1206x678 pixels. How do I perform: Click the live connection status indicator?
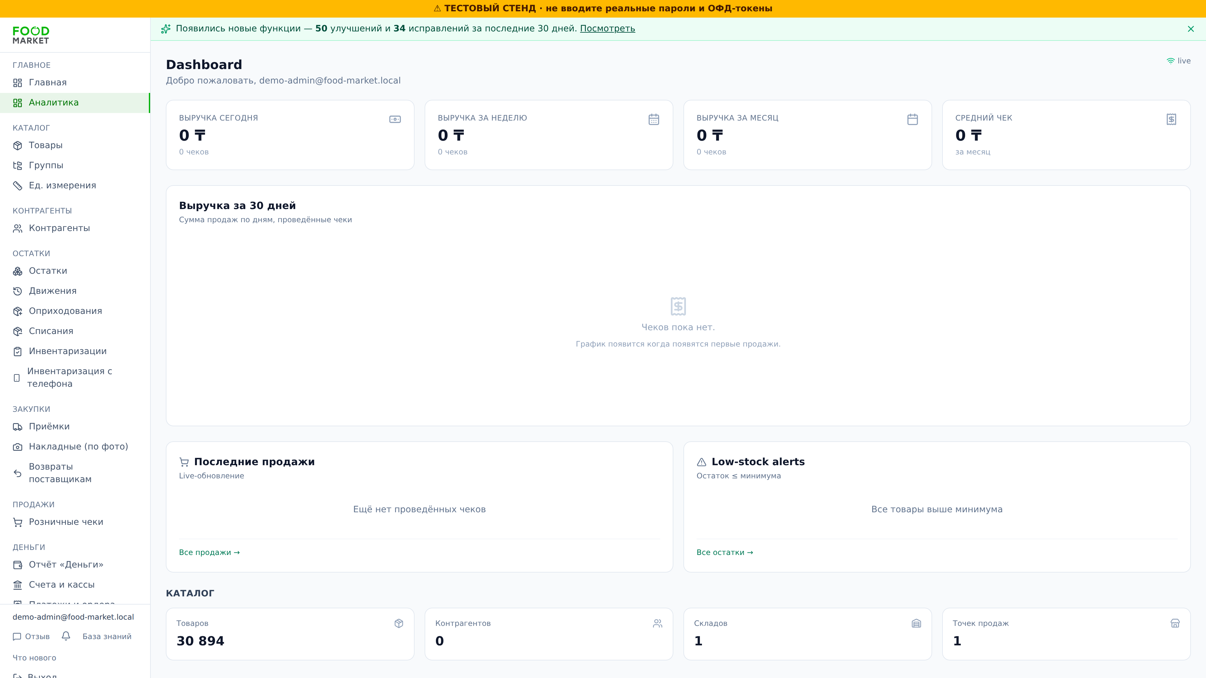tap(1178, 61)
